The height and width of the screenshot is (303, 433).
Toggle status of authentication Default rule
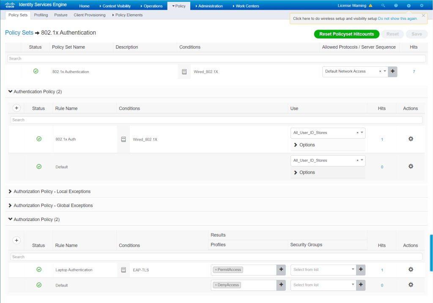[x=39, y=167]
